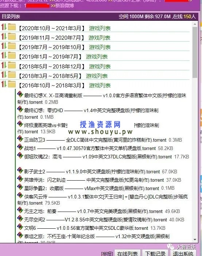The height and width of the screenshot is (256, 202).
Task: Download 文明6 v1.0.0.56 torrent
Action: 86,228
